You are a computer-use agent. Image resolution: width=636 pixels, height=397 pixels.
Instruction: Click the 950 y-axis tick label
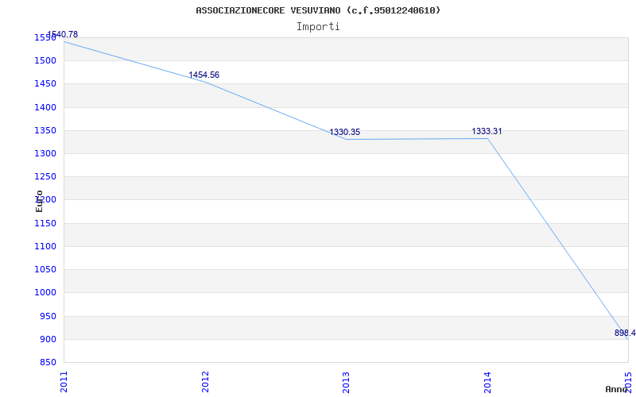(48, 316)
